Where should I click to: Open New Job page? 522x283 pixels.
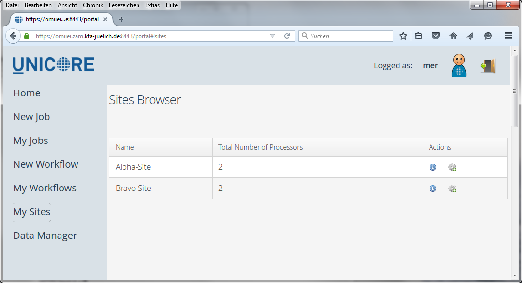pyautogui.click(x=31, y=117)
